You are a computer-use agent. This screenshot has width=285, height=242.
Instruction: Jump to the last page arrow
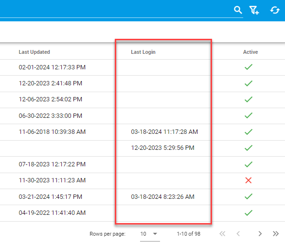pyautogui.click(x=276, y=234)
